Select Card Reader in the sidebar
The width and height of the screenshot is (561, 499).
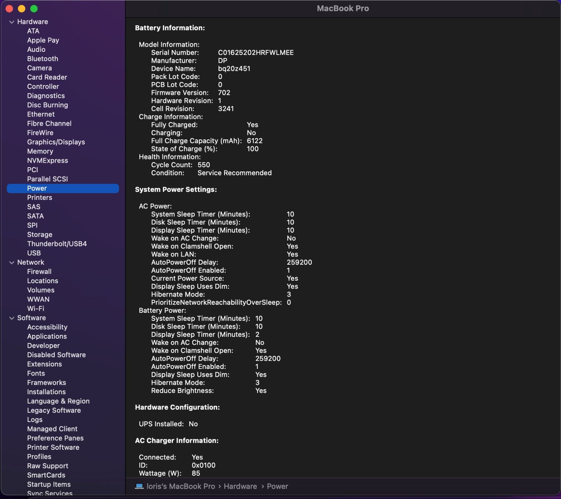tap(47, 77)
